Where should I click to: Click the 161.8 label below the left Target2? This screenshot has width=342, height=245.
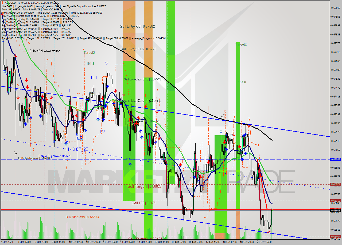pyautogui.click(x=90, y=64)
